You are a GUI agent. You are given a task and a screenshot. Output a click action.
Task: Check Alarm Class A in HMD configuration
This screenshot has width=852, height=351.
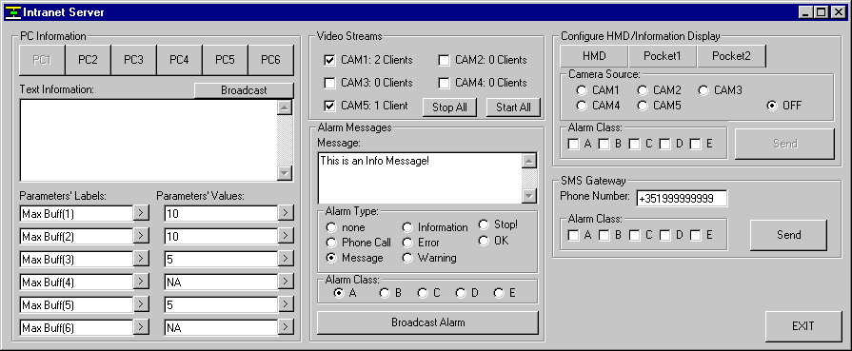point(573,144)
